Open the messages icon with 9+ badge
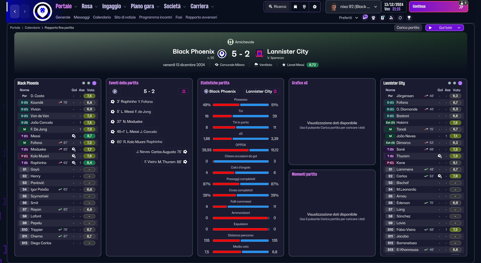 coord(365,18)
